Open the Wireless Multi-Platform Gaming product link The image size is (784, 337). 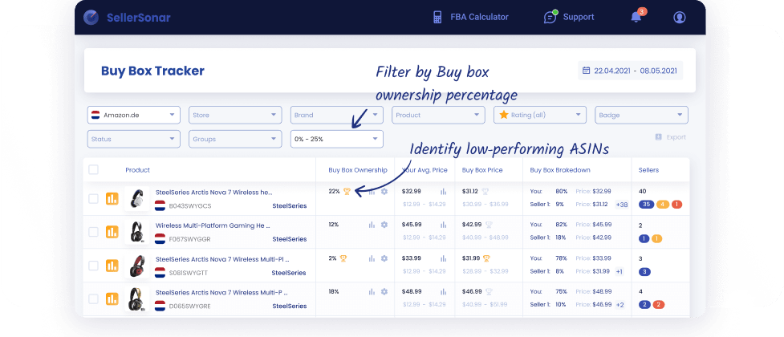click(x=213, y=225)
